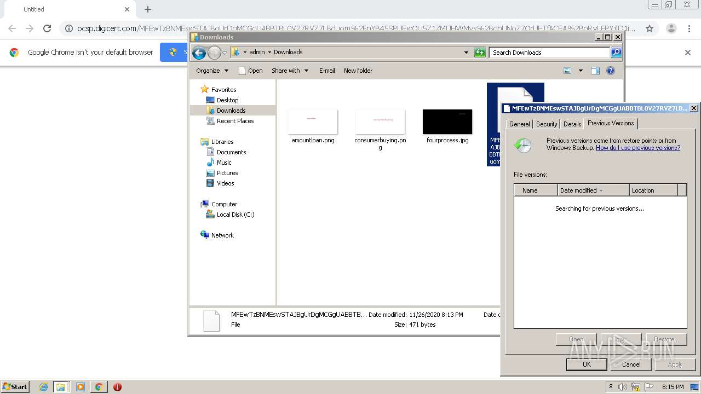Show hidden tray icons arrow
Viewport: 701px width, 394px height.
click(611, 387)
